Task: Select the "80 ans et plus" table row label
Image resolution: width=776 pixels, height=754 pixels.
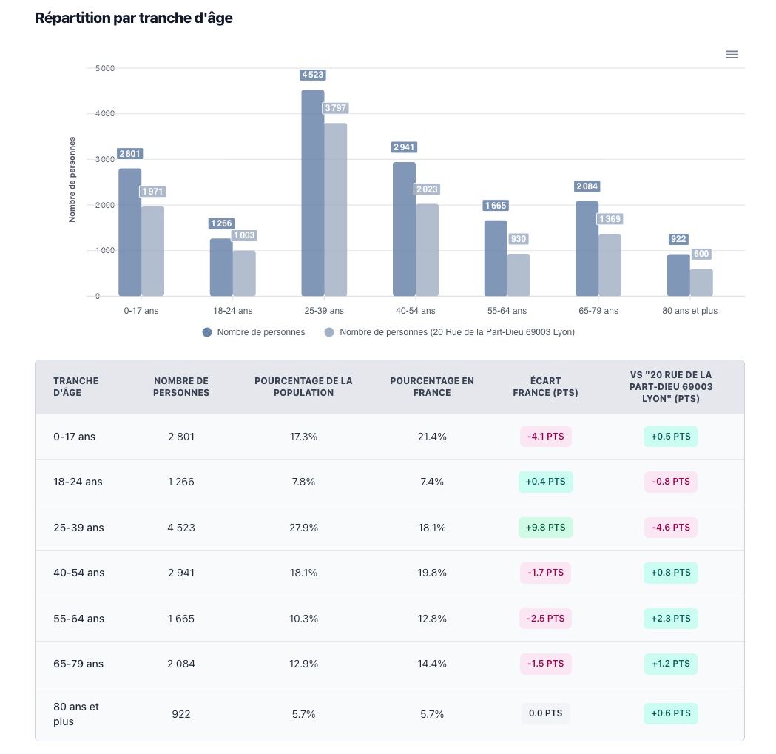Action: [75, 714]
